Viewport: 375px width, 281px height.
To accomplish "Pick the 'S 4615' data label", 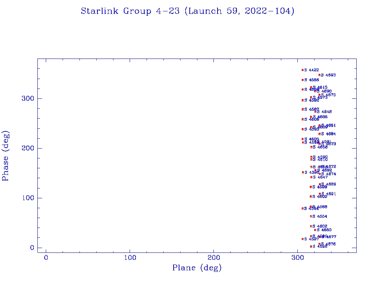I will (320, 87).
